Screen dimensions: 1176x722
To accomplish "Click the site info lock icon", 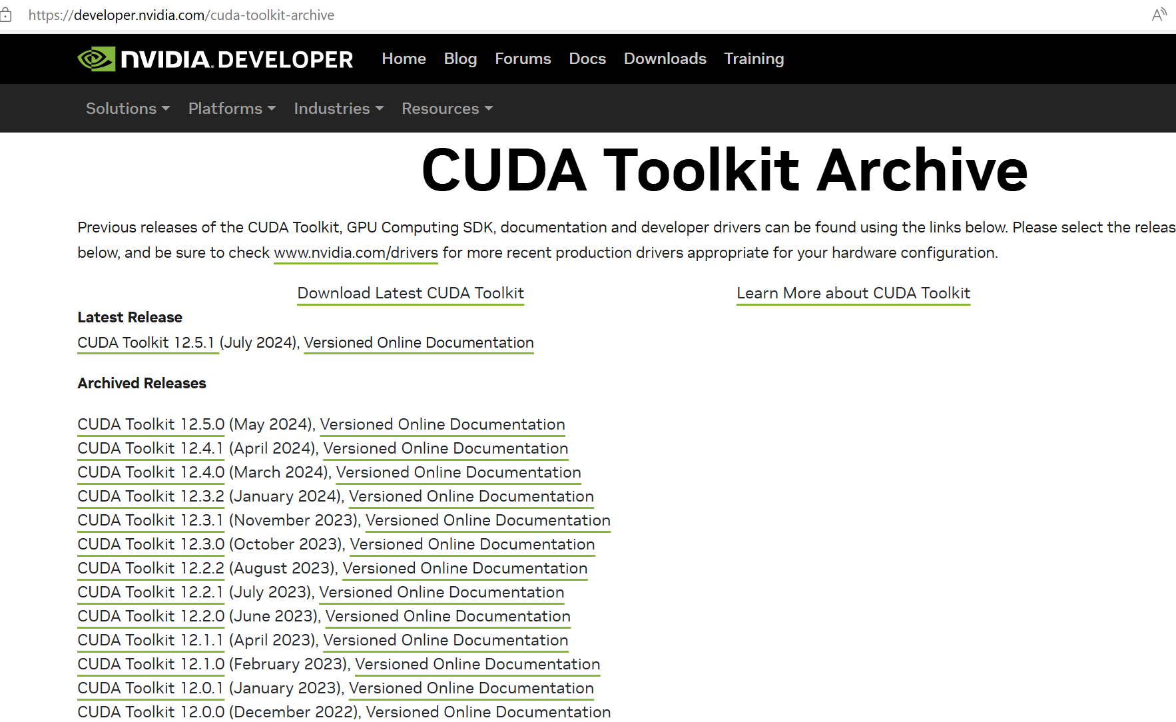I will pos(5,15).
